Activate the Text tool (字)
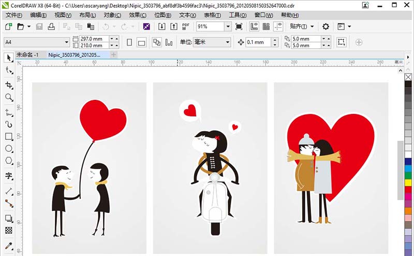 [x=8, y=176]
